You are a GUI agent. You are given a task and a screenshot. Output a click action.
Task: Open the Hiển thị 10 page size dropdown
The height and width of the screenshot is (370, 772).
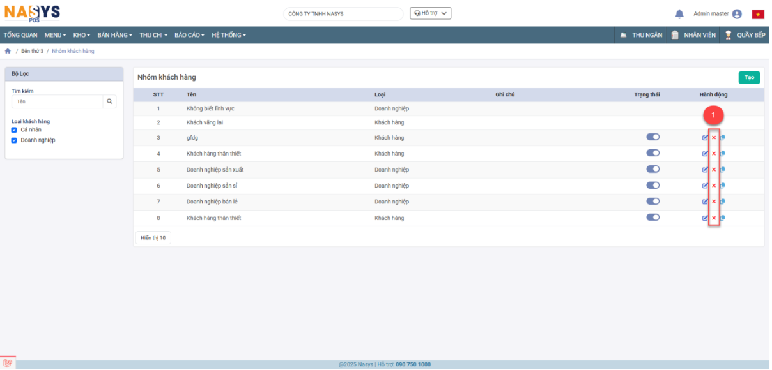[153, 238]
